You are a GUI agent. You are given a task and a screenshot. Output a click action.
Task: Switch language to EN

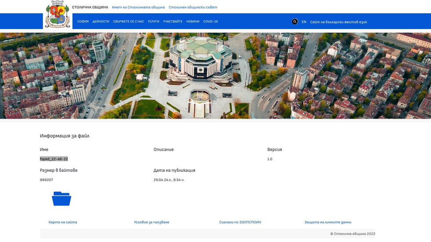pyautogui.click(x=304, y=22)
